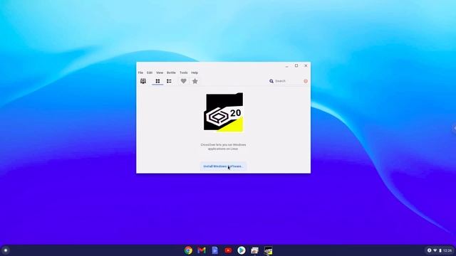Click the CrossOver 20 logo image
This screenshot has width=456, height=256.
[x=223, y=112]
